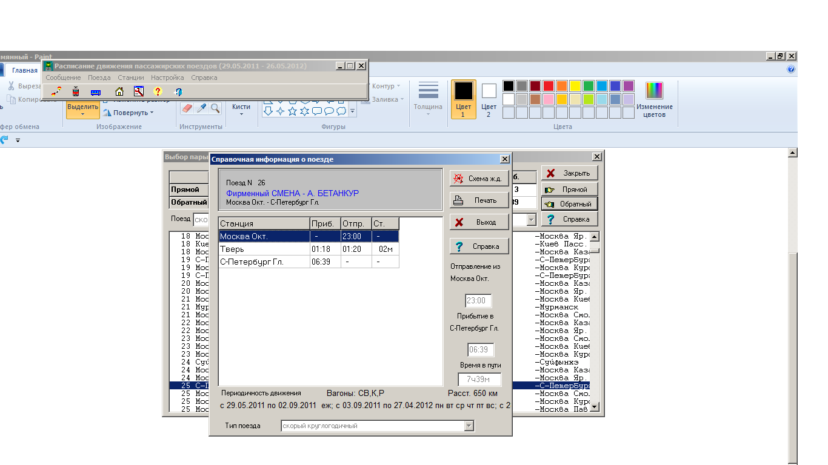This screenshot has width=828, height=465.
Task: Expand the Тип поезда dropdown
Action: [x=468, y=426]
